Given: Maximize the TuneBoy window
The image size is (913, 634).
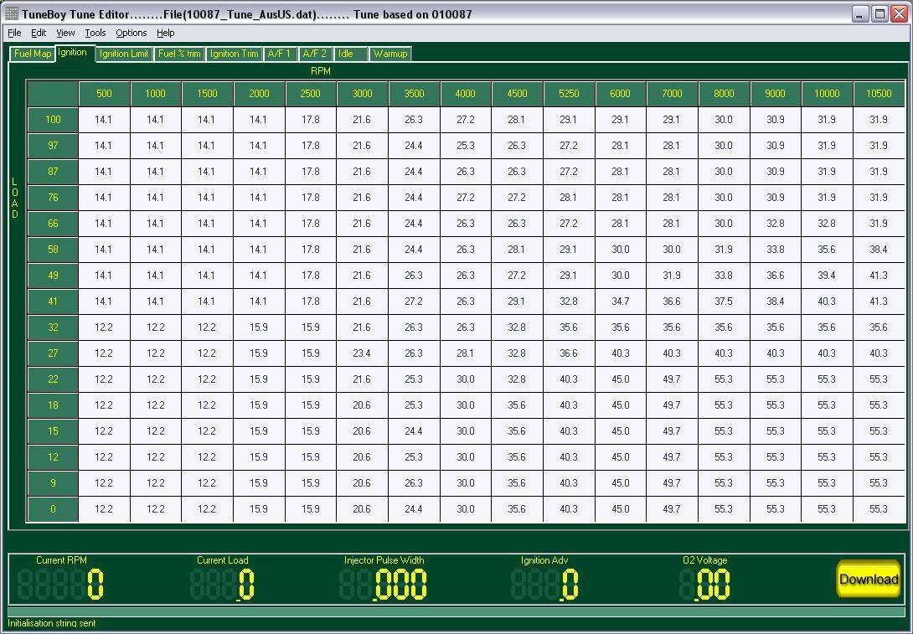Looking at the screenshot, I should pyautogui.click(x=879, y=13).
